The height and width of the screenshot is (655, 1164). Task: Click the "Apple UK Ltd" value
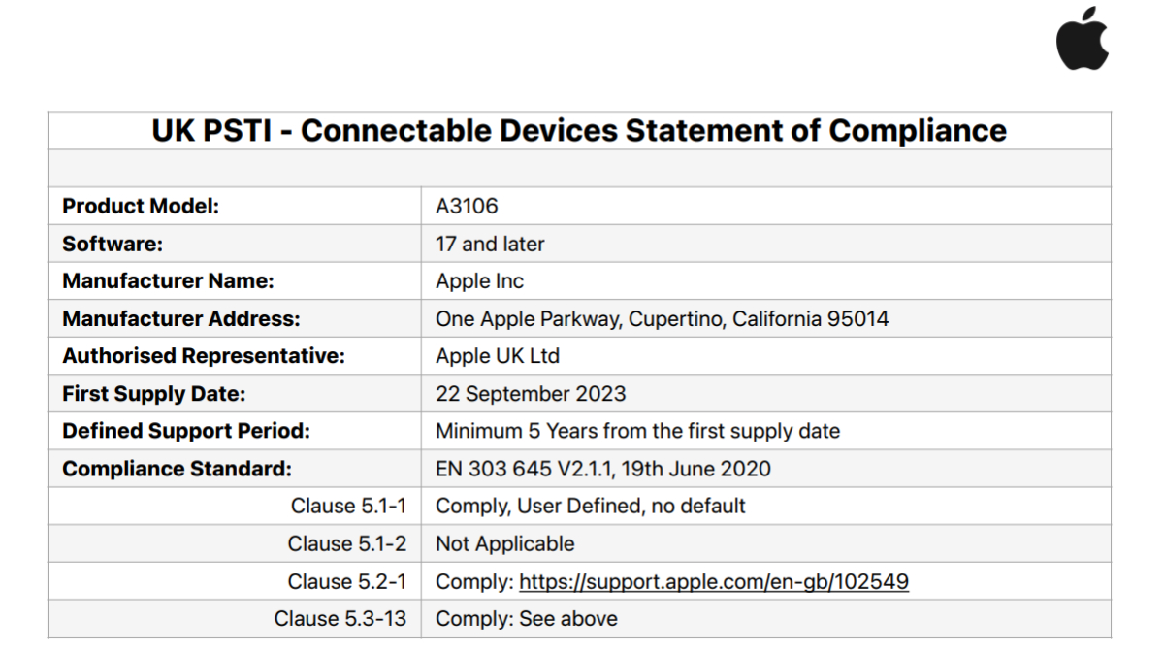[x=498, y=356]
